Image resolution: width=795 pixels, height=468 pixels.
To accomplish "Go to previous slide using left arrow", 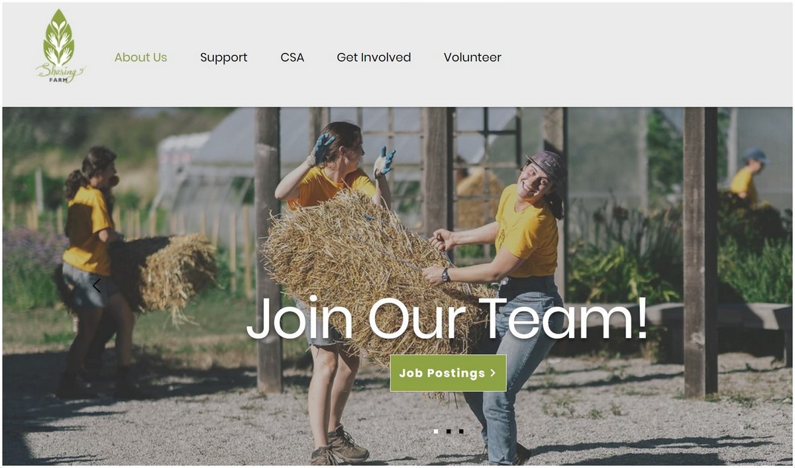I will [97, 286].
